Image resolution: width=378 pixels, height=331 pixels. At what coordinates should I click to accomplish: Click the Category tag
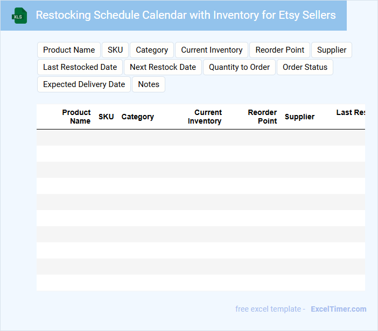click(x=152, y=50)
